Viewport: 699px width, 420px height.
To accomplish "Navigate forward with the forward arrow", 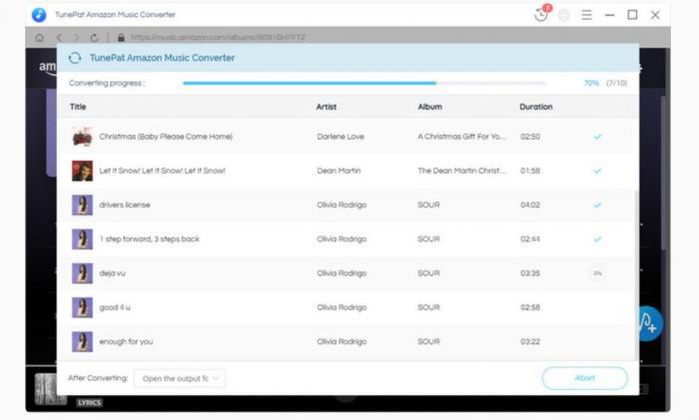I will tap(76, 38).
